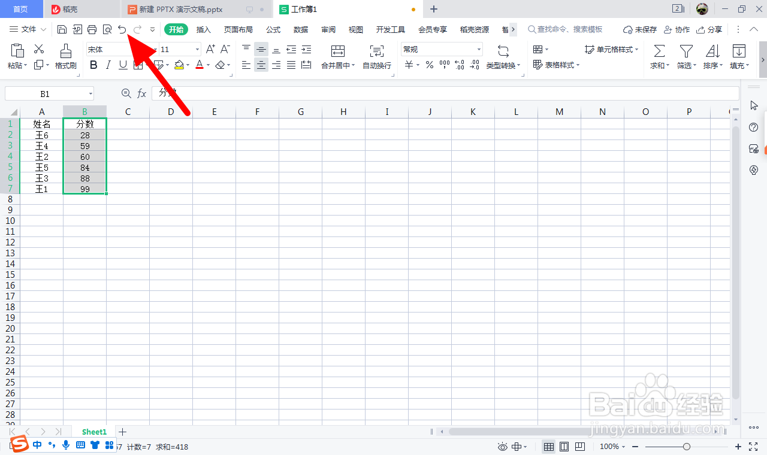Open the 公式 ribbon tab
The width and height of the screenshot is (767, 455).
[273, 29]
